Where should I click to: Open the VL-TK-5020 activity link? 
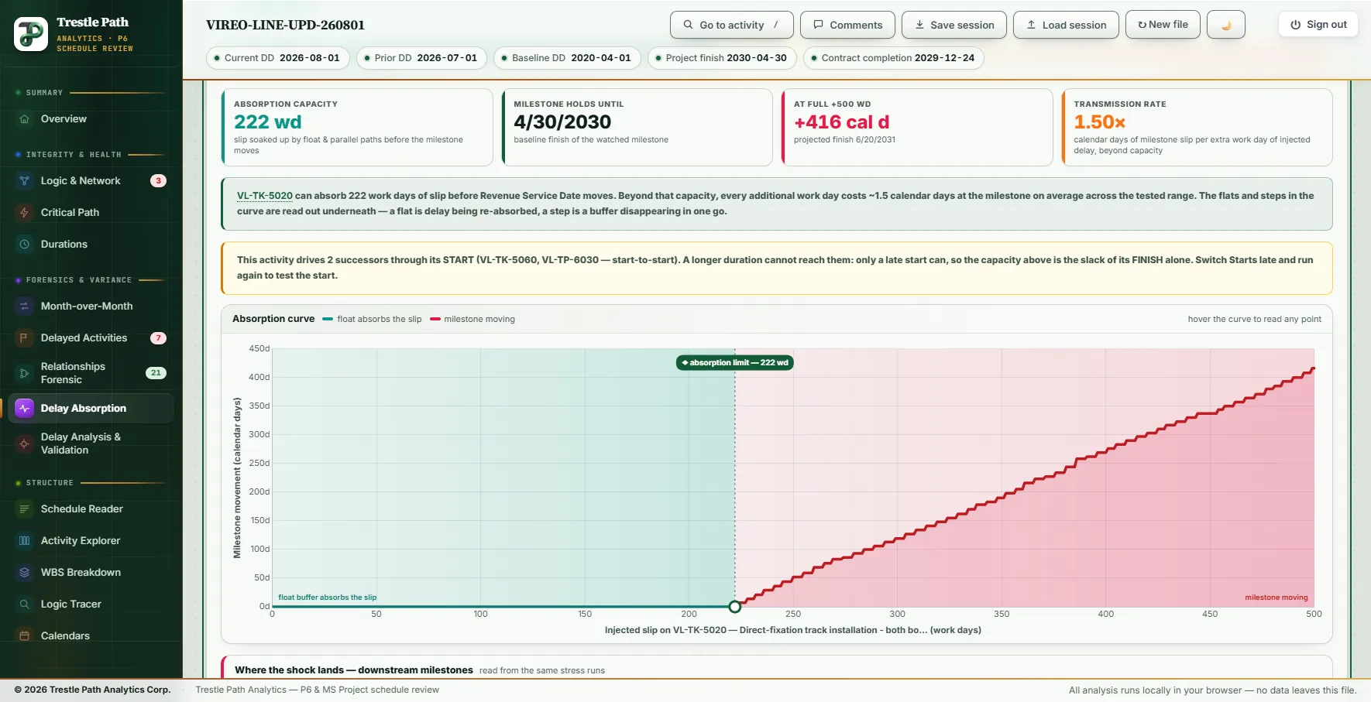[265, 196]
